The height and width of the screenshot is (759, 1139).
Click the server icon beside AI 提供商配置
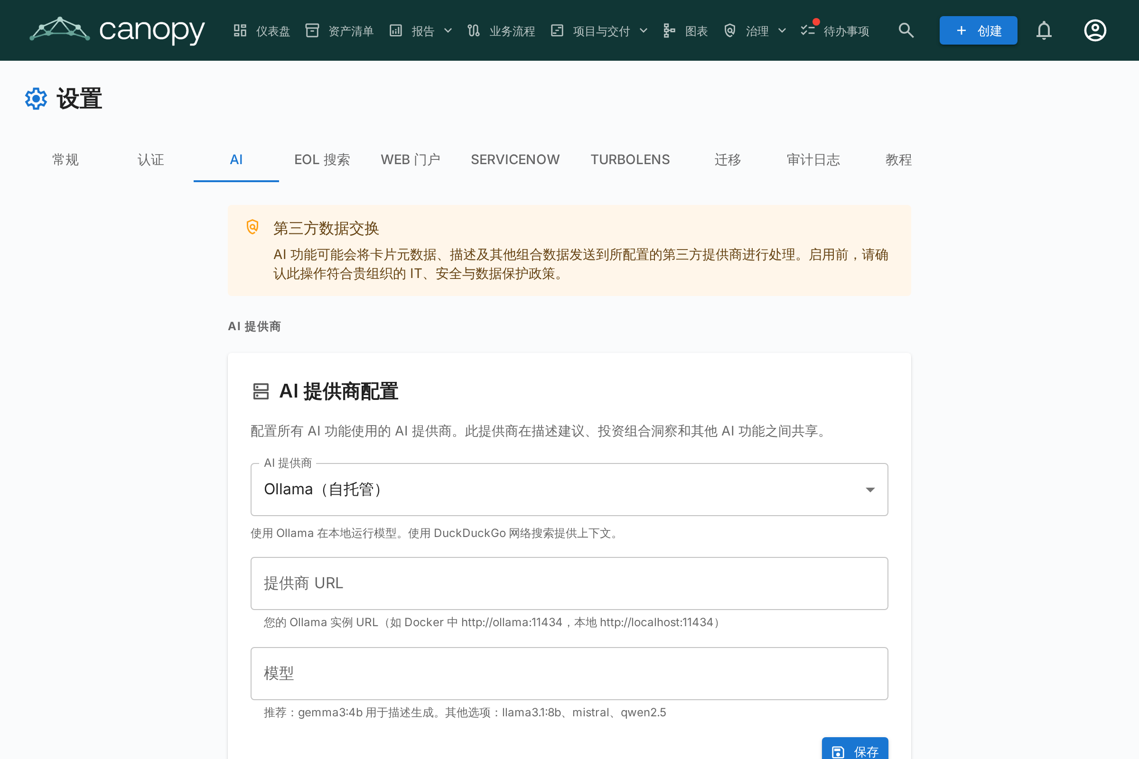261,391
